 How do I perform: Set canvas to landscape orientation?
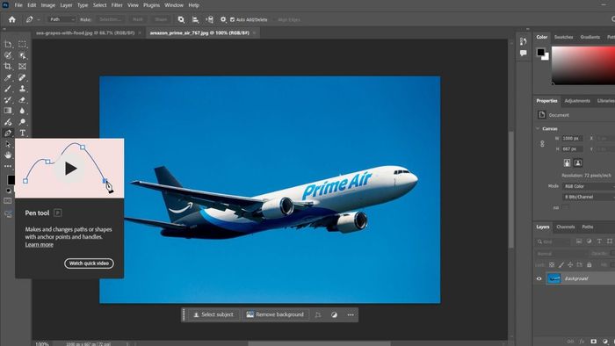[x=578, y=162]
